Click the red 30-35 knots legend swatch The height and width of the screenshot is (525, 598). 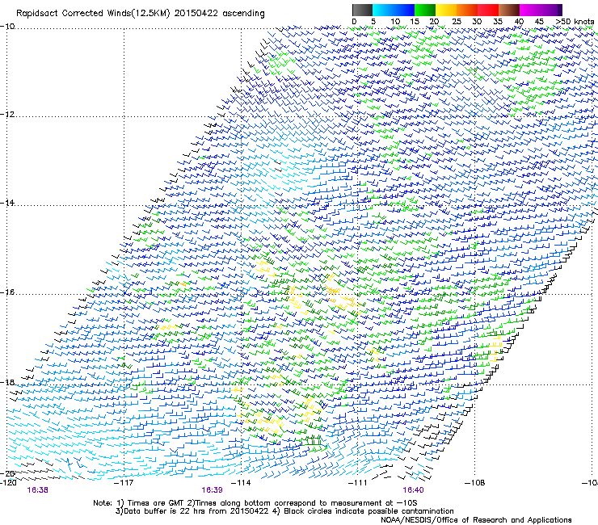488,10
